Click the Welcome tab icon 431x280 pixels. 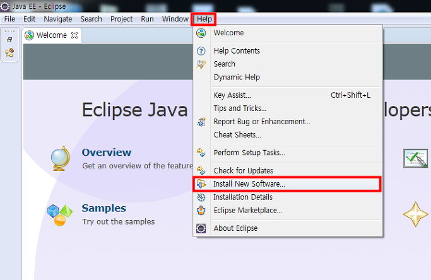[29, 35]
